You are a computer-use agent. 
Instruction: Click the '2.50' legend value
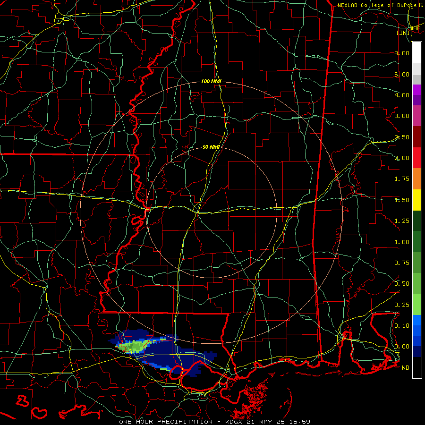(402, 137)
